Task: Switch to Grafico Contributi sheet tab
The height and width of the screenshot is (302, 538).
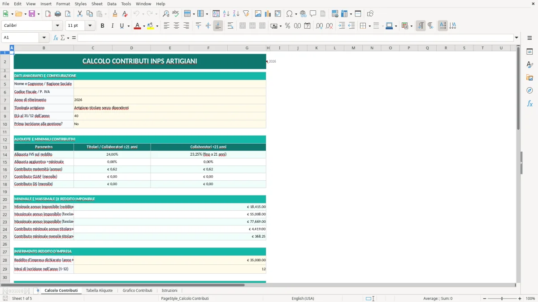Action: (x=137, y=290)
